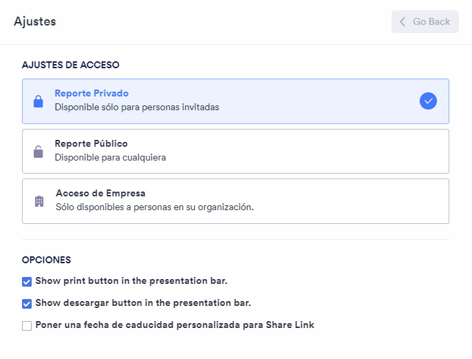
Task: Click the closed padlock icon for Reporte Privado
Action: 39,101
